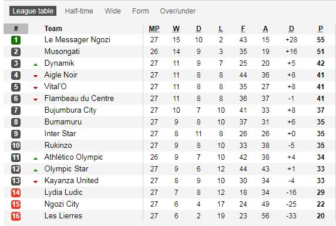This screenshot has width=336, height=226.
Task: Open the Musongati team link
Action: [62, 52]
